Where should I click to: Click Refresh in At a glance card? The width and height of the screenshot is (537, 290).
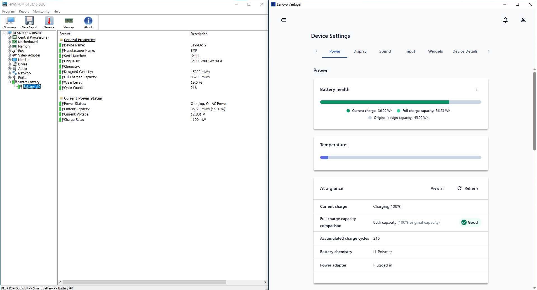[x=467, y=188]
